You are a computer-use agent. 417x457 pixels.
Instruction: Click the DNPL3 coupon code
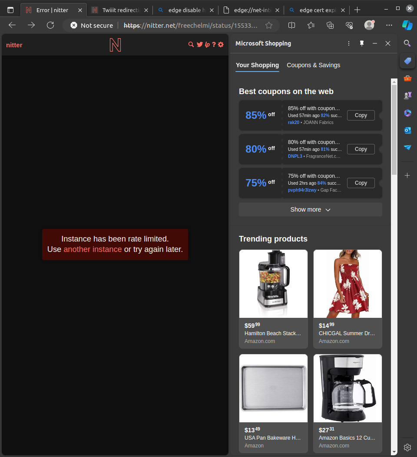coord(295,156)
